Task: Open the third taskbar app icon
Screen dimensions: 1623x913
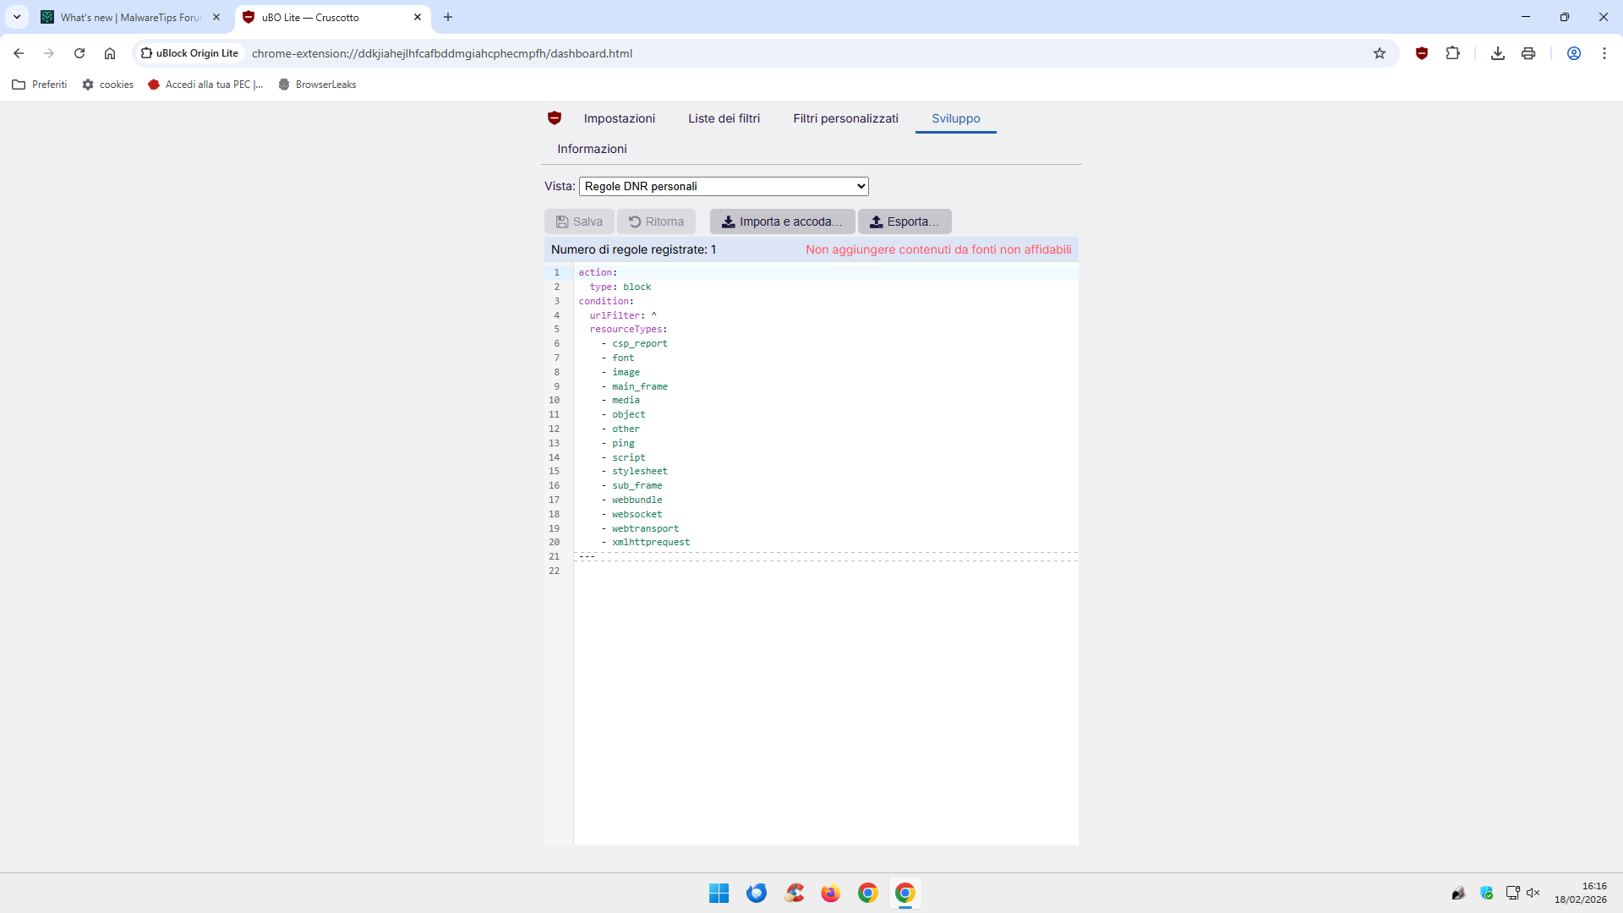Action: [794, 893]
